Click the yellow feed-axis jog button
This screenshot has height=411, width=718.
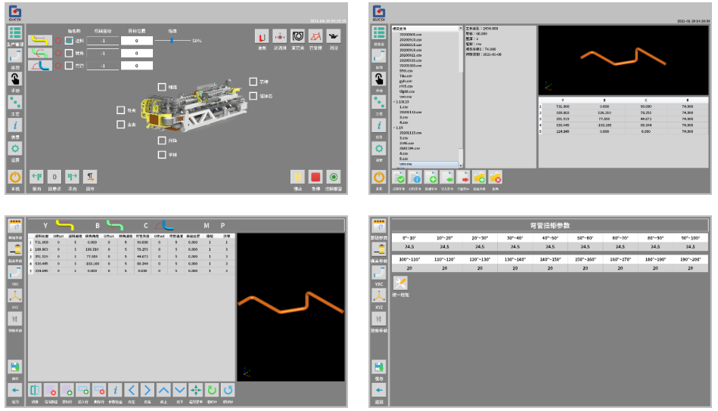tap(38, 41)
